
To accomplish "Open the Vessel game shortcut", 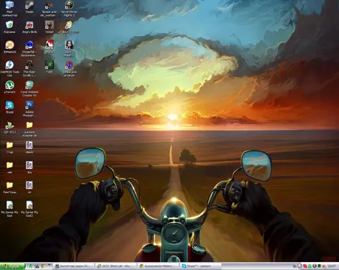I will point(49,27).
